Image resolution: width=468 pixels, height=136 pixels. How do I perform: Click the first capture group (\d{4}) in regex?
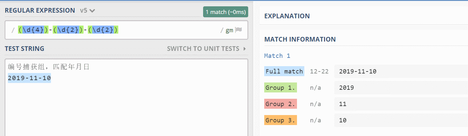click(33, 30)
